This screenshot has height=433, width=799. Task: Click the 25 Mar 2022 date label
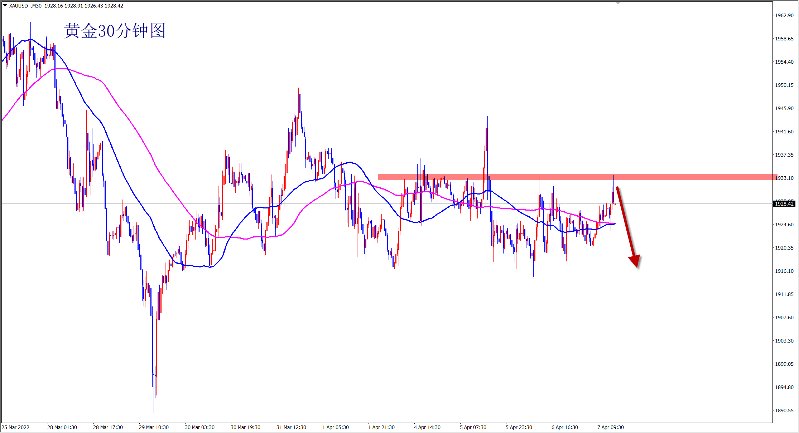pyautogui.click(x=16, y=427)
